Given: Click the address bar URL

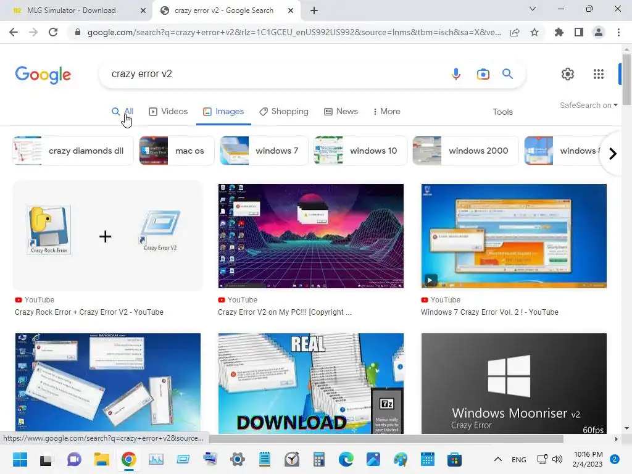Looking at the screenshot, I should (294, 32).
